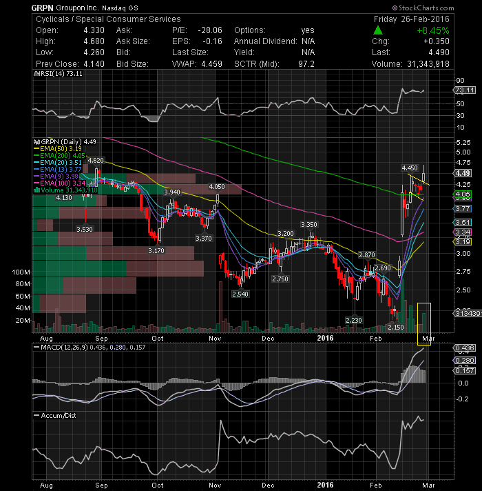The width and height of the screenshot is (482, 491).
Task: Click the green up-triangle change indicator
Action: pyautogui.click(x=378, y=30)
